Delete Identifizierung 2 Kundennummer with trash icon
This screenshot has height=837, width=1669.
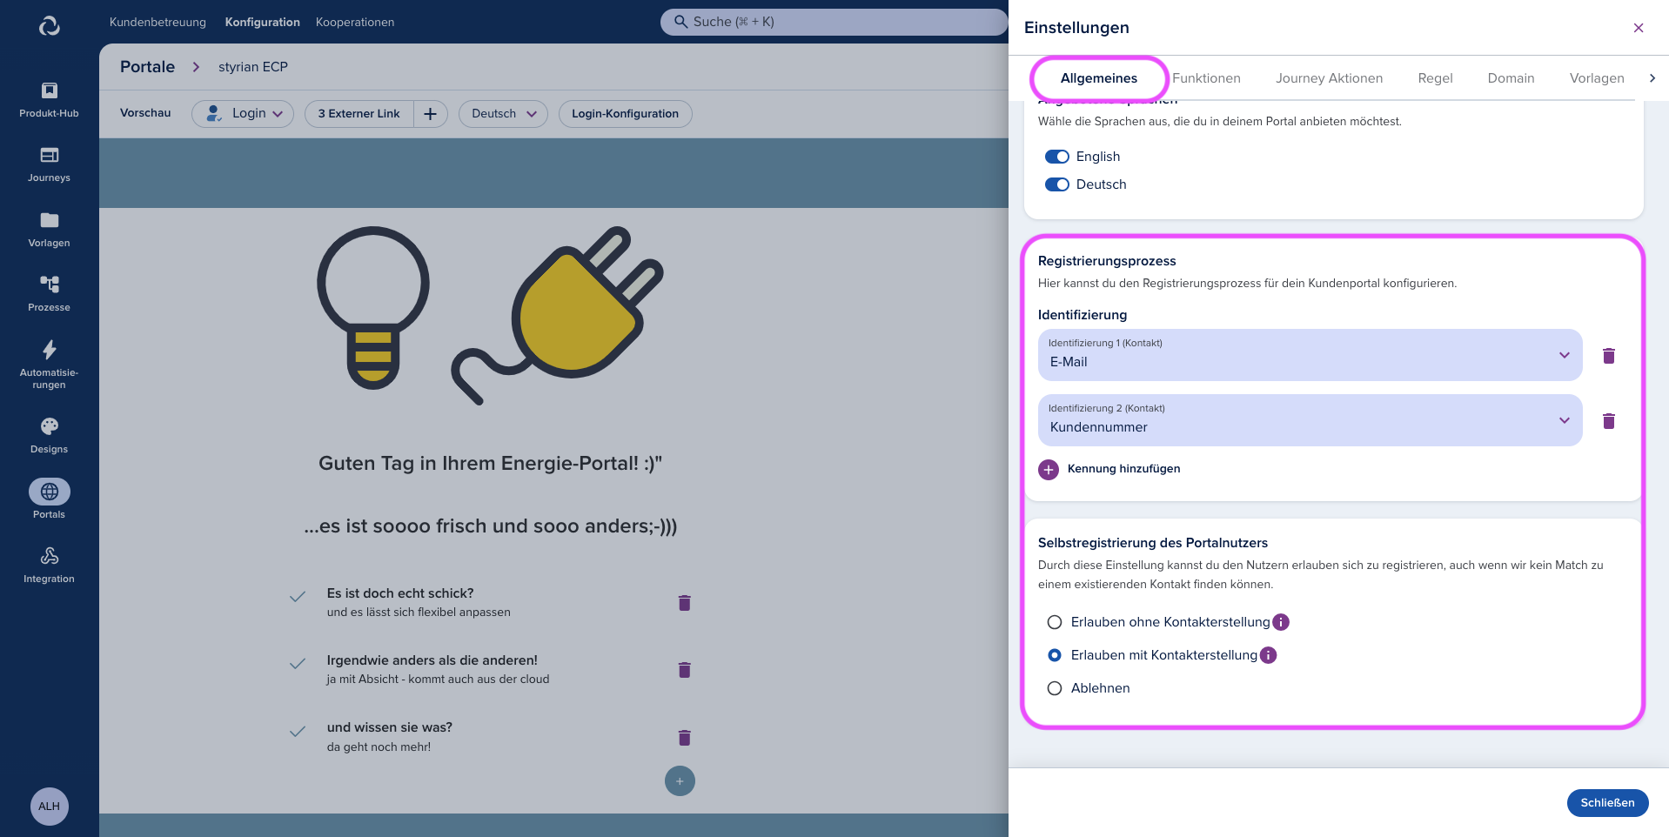(x=1609, y=421)
